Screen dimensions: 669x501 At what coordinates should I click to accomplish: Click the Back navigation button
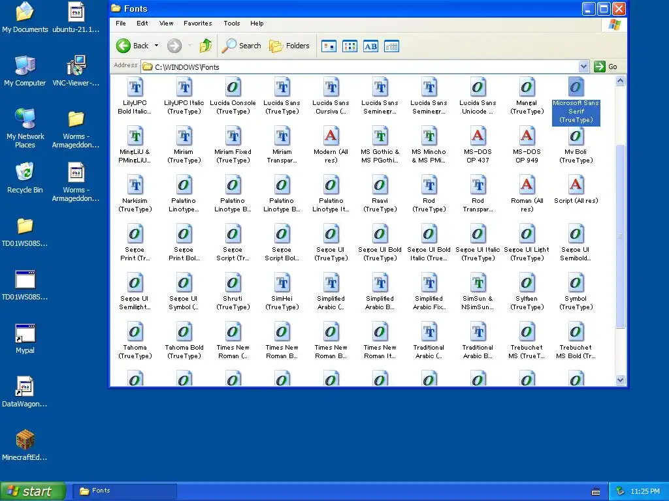132,46
